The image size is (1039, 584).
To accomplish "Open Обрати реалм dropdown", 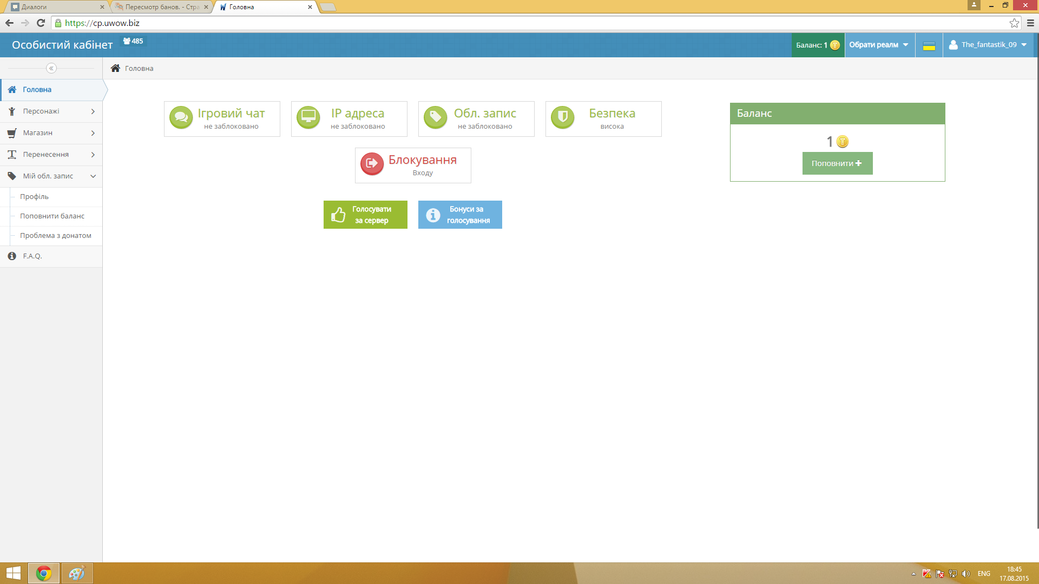I will [879, 45].
